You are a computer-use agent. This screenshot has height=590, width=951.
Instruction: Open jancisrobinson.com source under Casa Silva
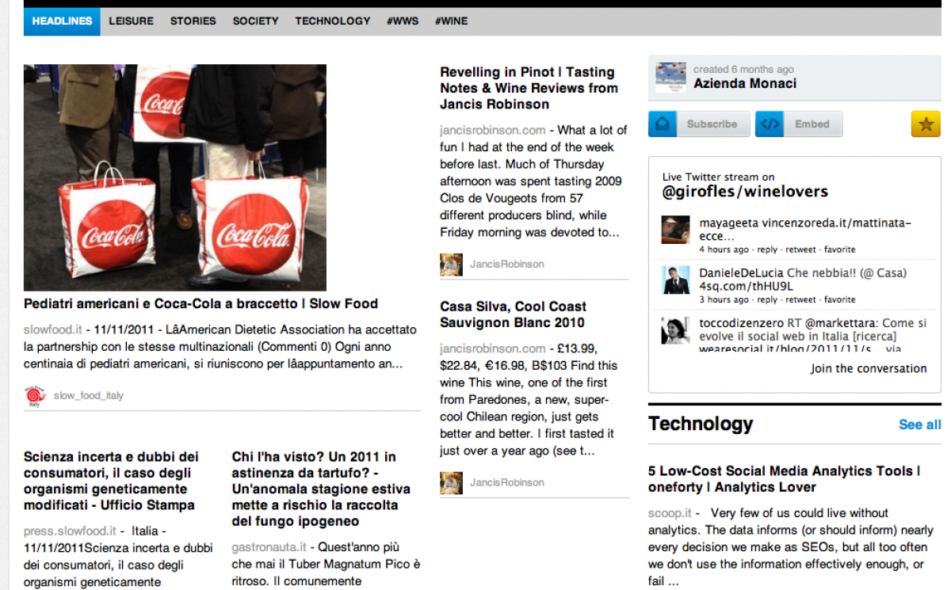pos(493,348)
